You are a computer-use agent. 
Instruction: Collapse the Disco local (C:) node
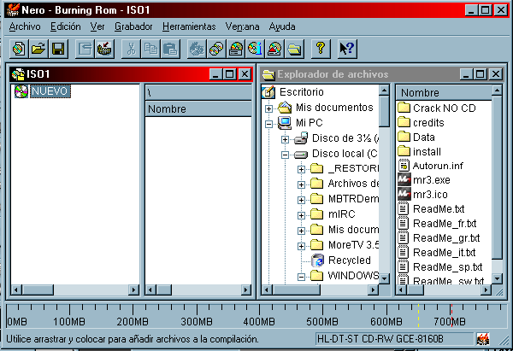pos(285,155)
